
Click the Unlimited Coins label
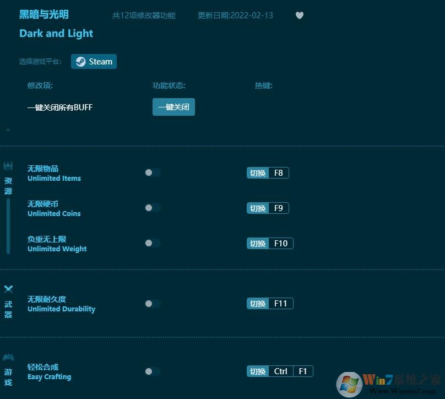click(54, 214)
